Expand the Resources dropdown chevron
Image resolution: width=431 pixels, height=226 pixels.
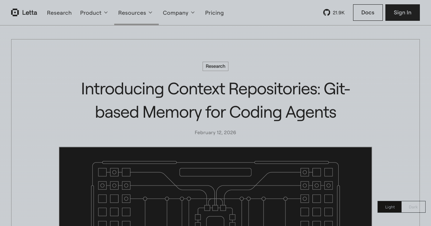tap(150, 13)
